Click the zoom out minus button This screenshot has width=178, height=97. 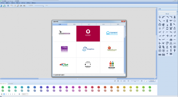click(x=128, y=81)
